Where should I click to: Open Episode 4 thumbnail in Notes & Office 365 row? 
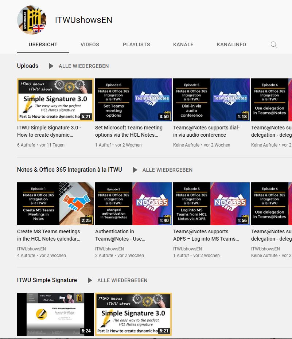[x=272, y=204]
